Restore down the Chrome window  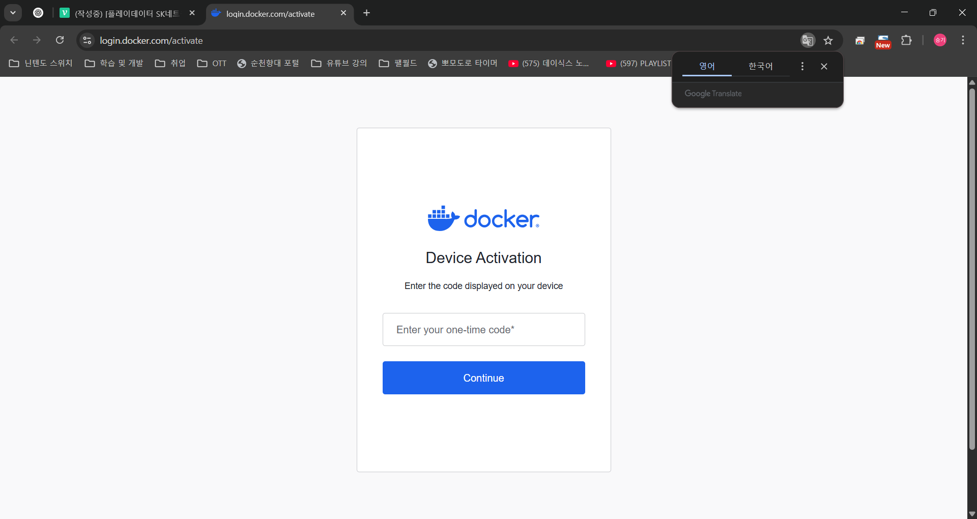click(933, 13)
